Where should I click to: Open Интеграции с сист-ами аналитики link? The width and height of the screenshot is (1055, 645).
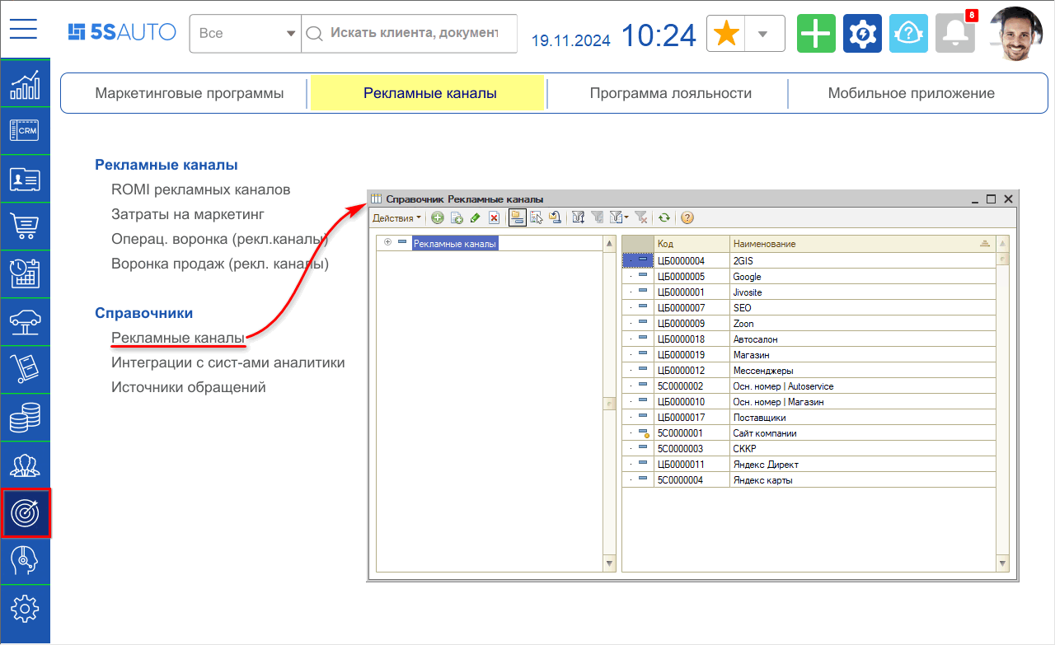pyautogui.click(x=228, y=362)
